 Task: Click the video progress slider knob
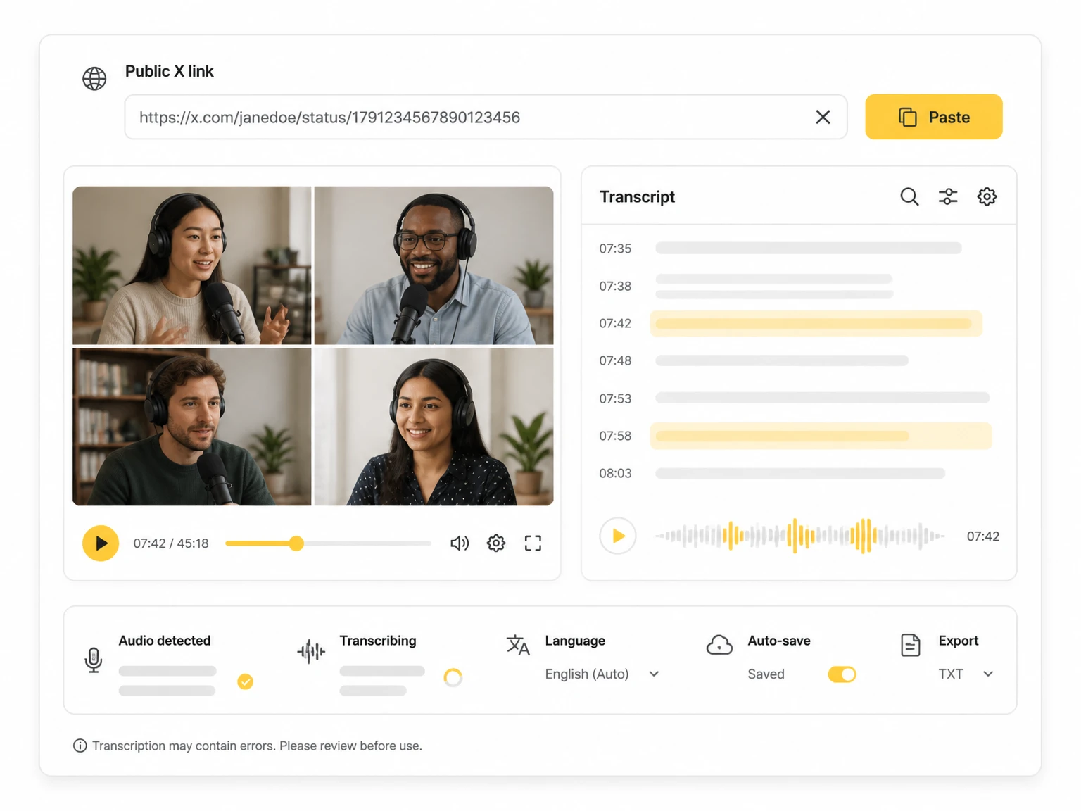(x=296, y=543)
